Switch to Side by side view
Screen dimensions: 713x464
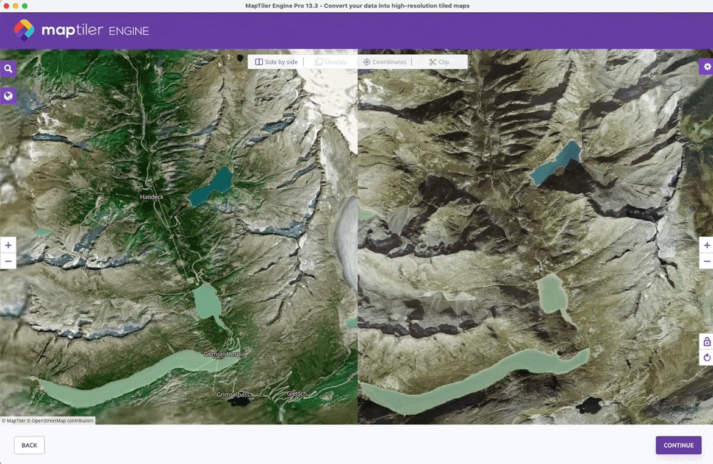click(276, 62)
